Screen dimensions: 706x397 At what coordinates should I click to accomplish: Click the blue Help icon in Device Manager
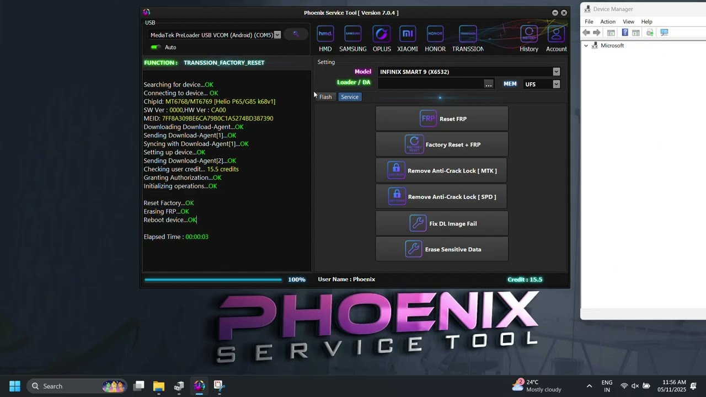pos(625,33)
